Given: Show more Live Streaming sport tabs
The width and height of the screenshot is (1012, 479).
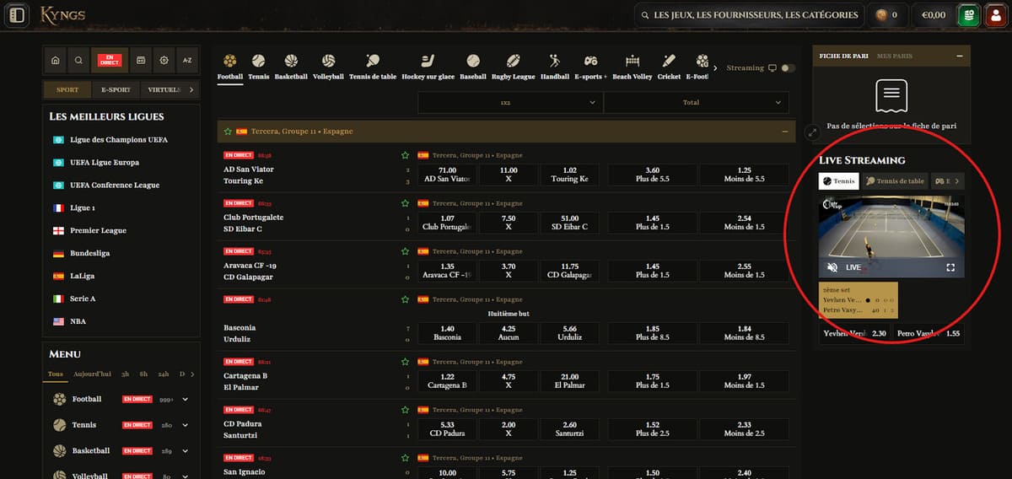Looking at the screenshot, I should click(957, 180).
